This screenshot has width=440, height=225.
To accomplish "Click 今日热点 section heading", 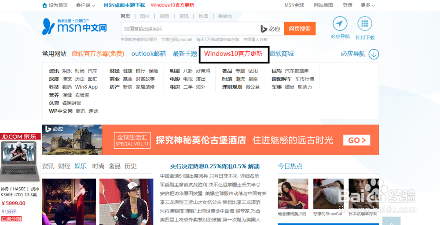I will (290, 166).
